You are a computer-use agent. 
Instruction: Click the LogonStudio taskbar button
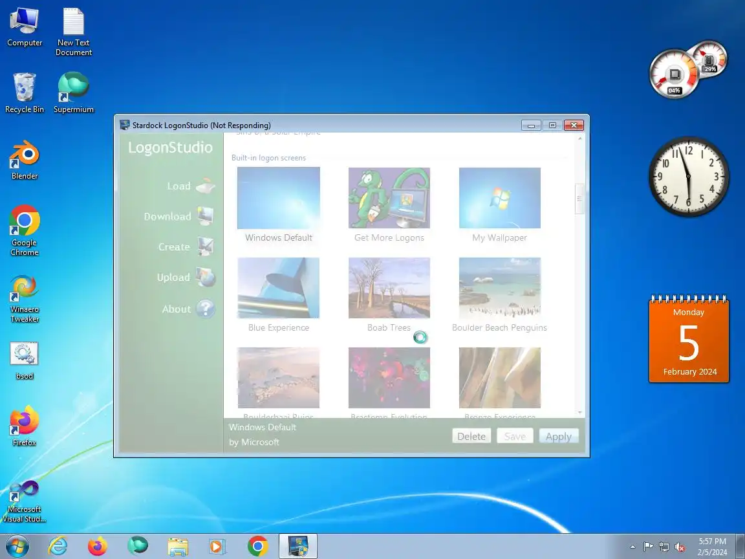(x=298, y=547)
